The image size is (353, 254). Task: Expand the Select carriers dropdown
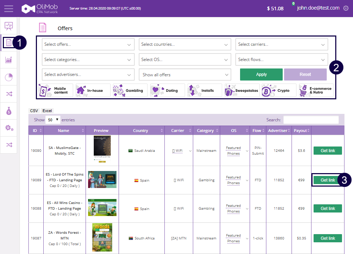282,45
